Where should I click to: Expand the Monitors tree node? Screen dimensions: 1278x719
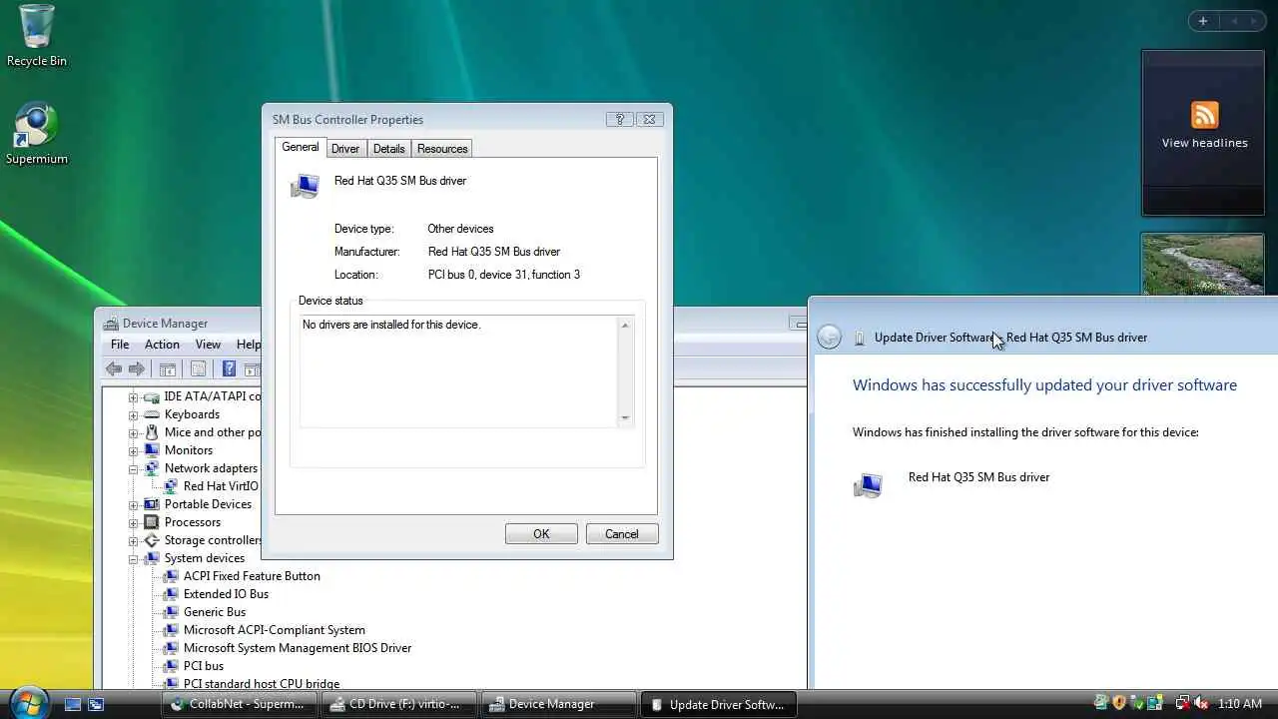click(133, 450)
